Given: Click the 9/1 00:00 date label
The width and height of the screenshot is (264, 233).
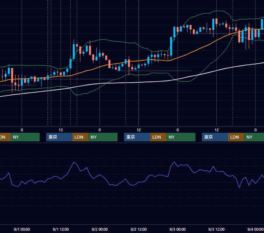Looking at the screenshot, I should (22, 229).
